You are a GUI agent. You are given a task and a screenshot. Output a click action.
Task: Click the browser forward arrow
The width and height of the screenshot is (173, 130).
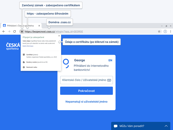pos(9,31)
